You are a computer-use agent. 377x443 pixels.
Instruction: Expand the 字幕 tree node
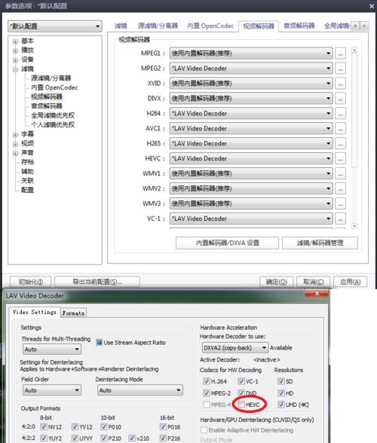coord(15,135)
